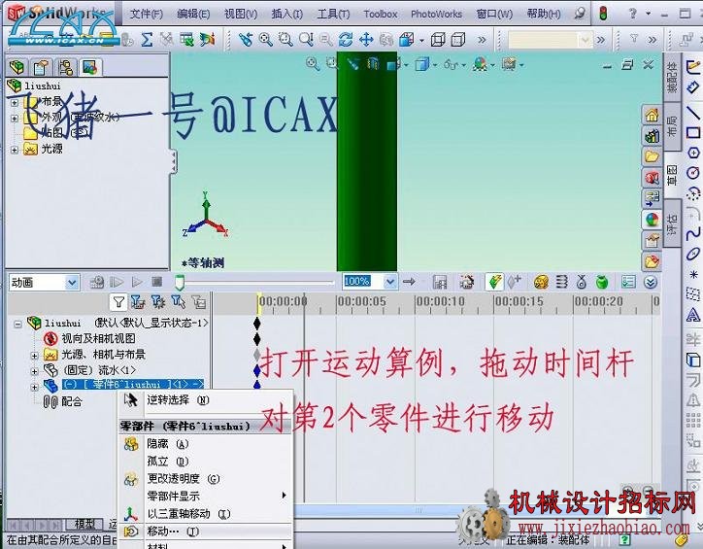This screenshot has height=549, width=703.
Task: Open the 工具(T) menu
Action: click(x=334, y=14)
